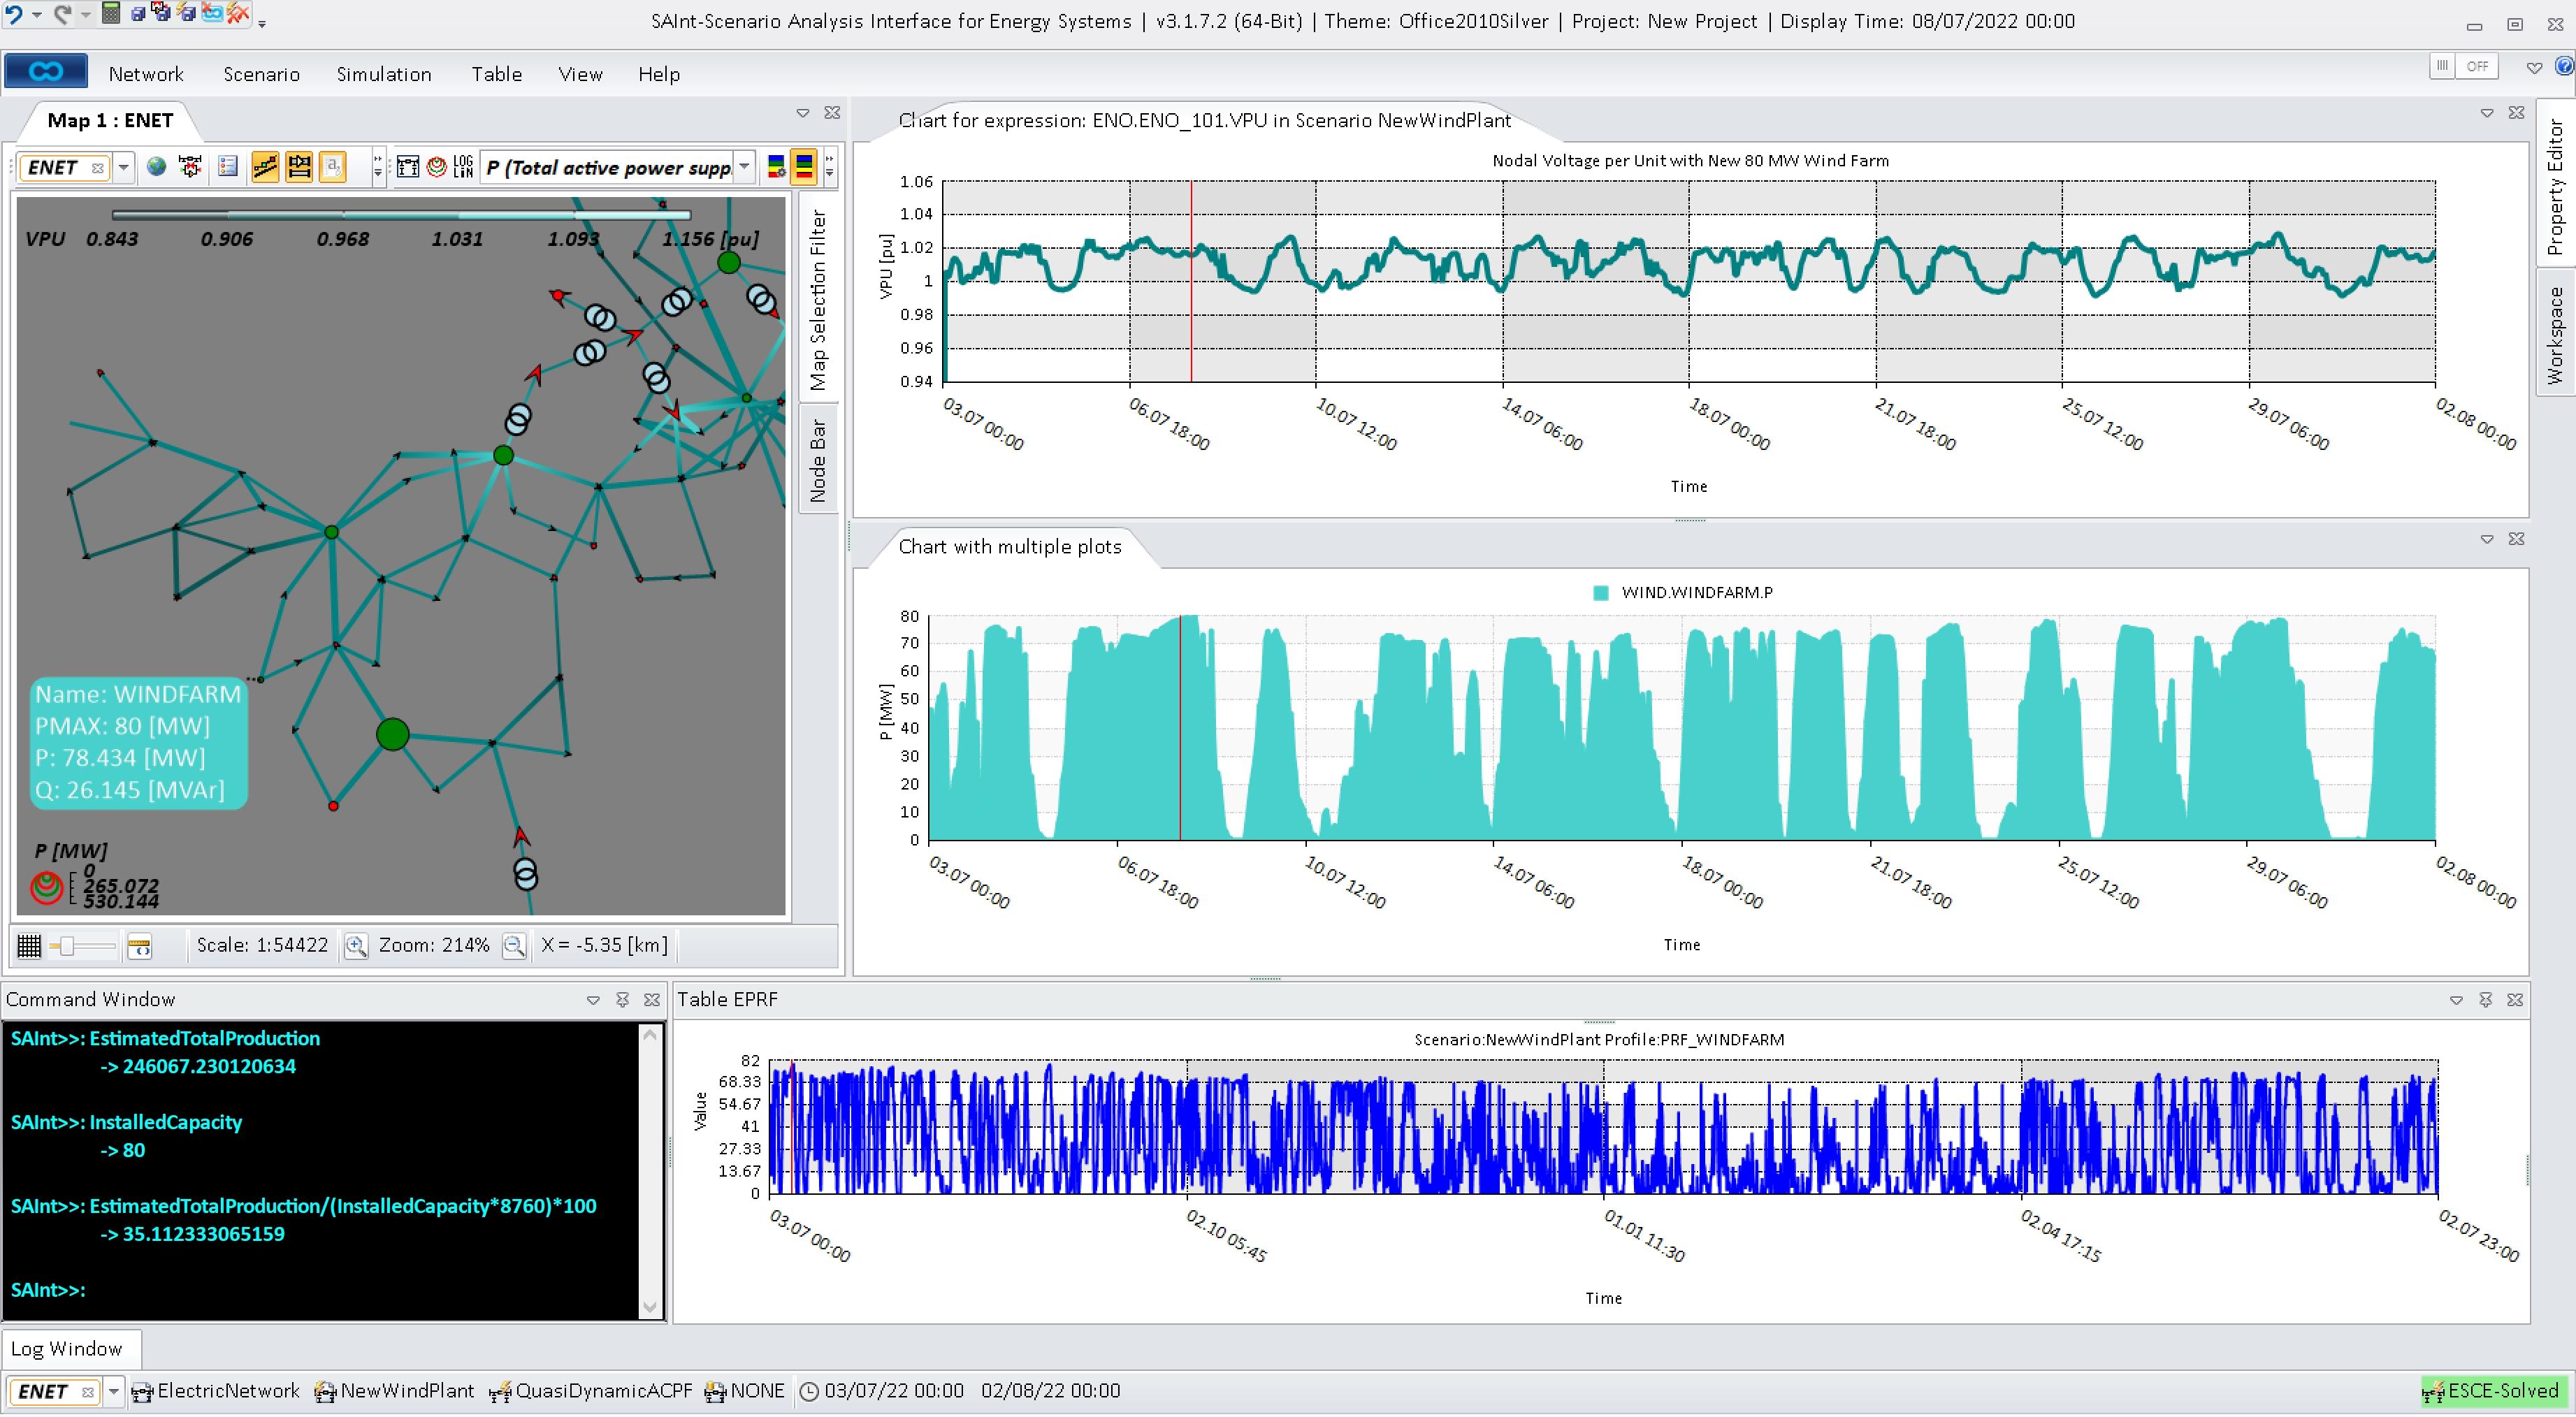Screen dimensions: 2576x1417
Task: Click the undo arrow icon
Action: [x=14, y=14]
